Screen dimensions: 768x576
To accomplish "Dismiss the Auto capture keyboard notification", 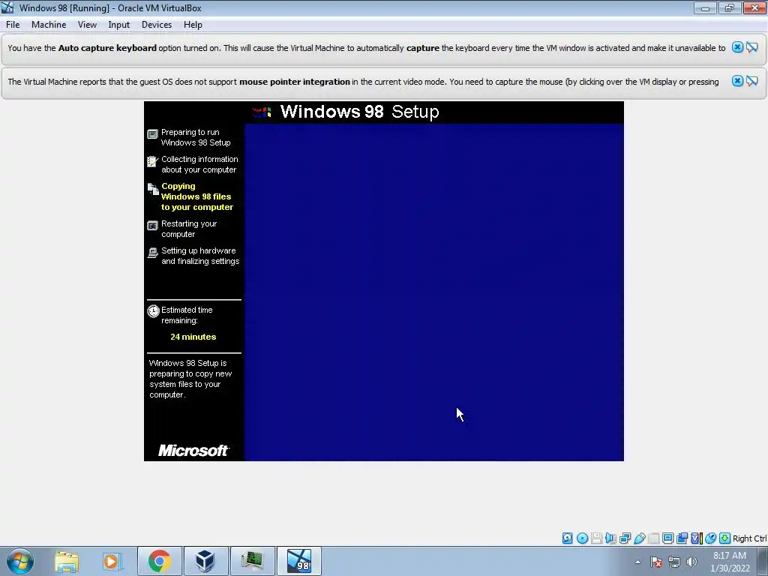I will [737, 47].
